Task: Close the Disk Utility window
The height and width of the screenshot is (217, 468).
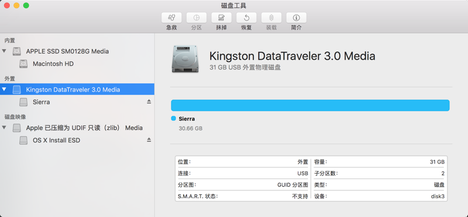Action: click(x=7, y=5)
